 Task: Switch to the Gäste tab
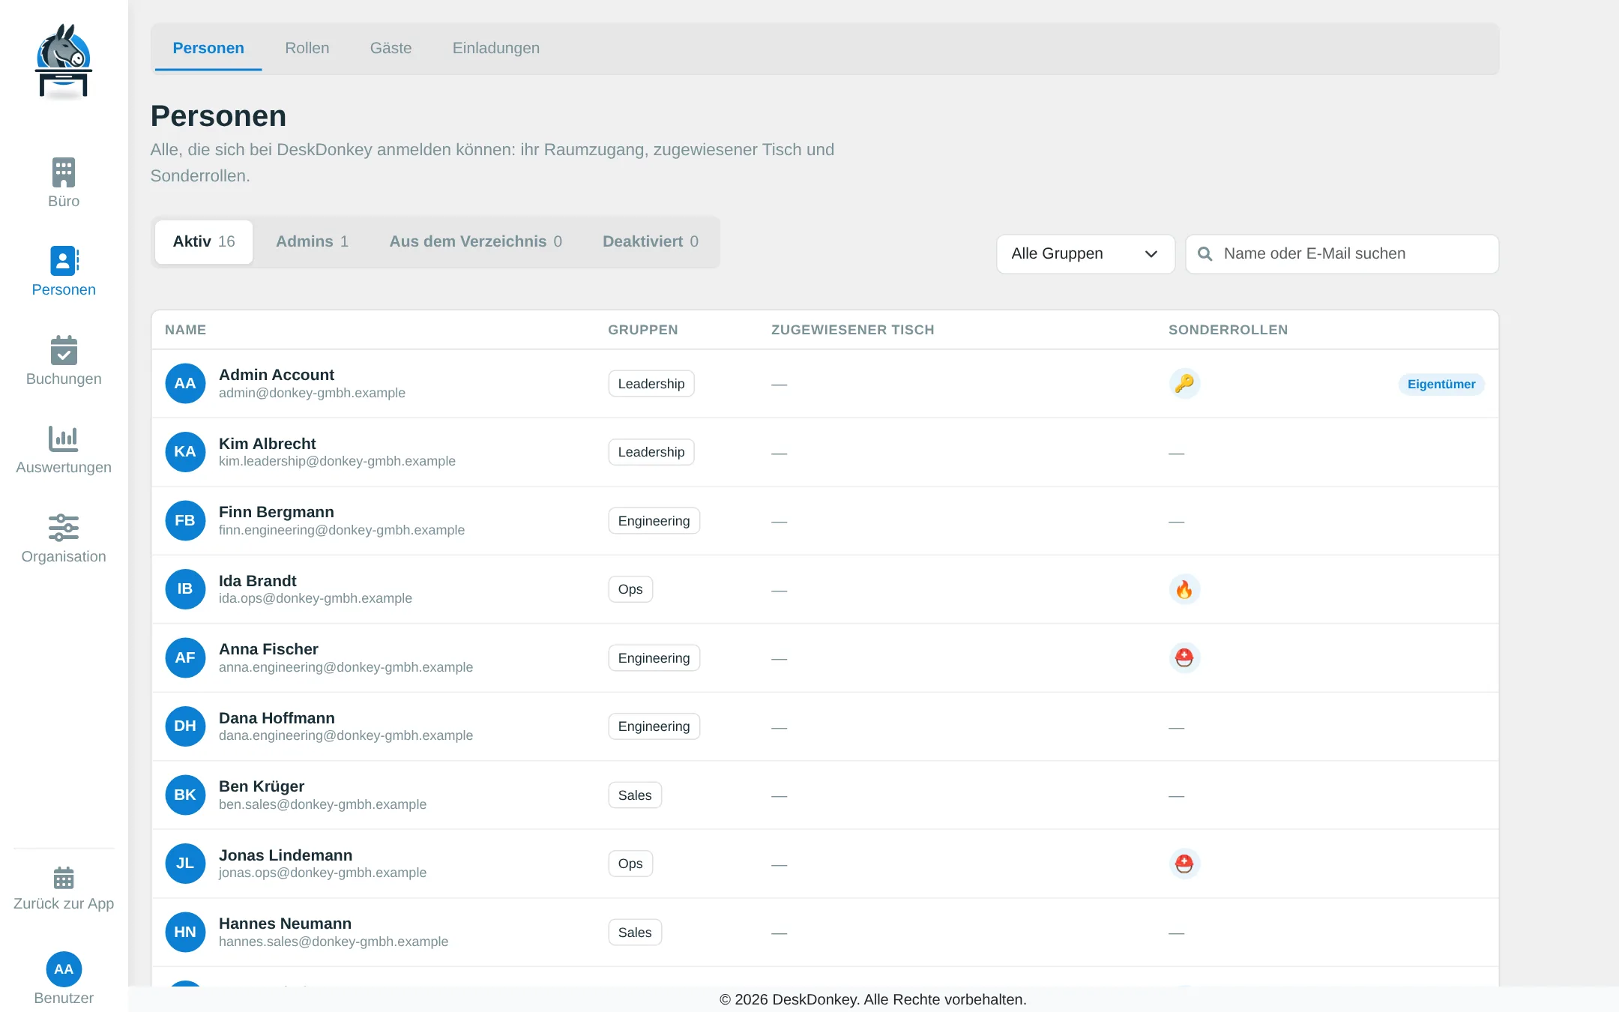pyautogui.click(x=391, y=48)
